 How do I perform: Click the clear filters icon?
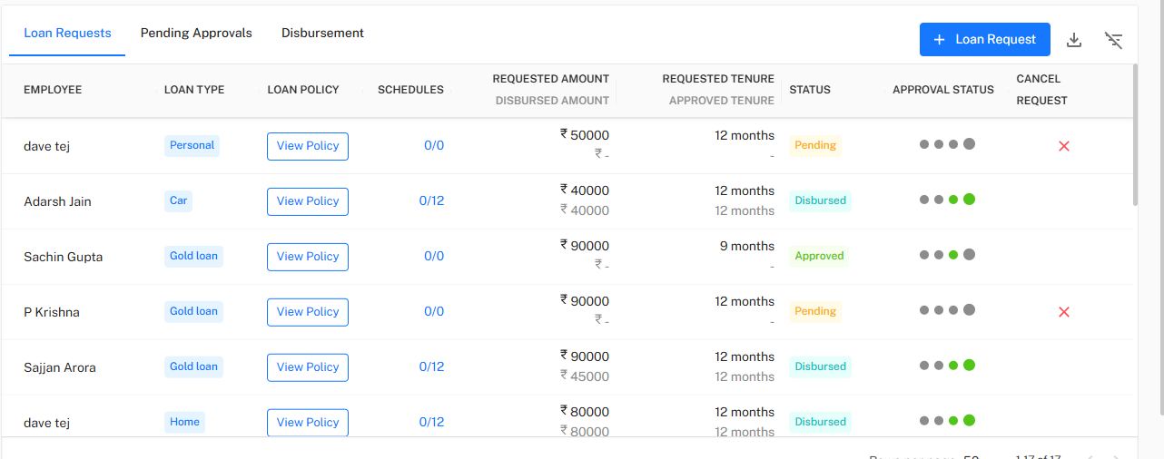pyautogui.click(x=1113, y=40)
